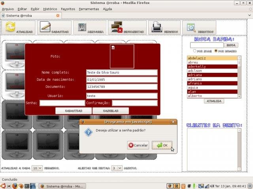The image size is (253, 189).
Task: Open the alert minutes dropdown showing 3
Action: pyautogui.click(x=117, y=168)
